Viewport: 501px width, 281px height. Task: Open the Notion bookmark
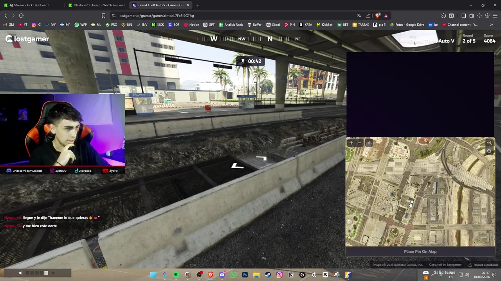coord(191,25)
